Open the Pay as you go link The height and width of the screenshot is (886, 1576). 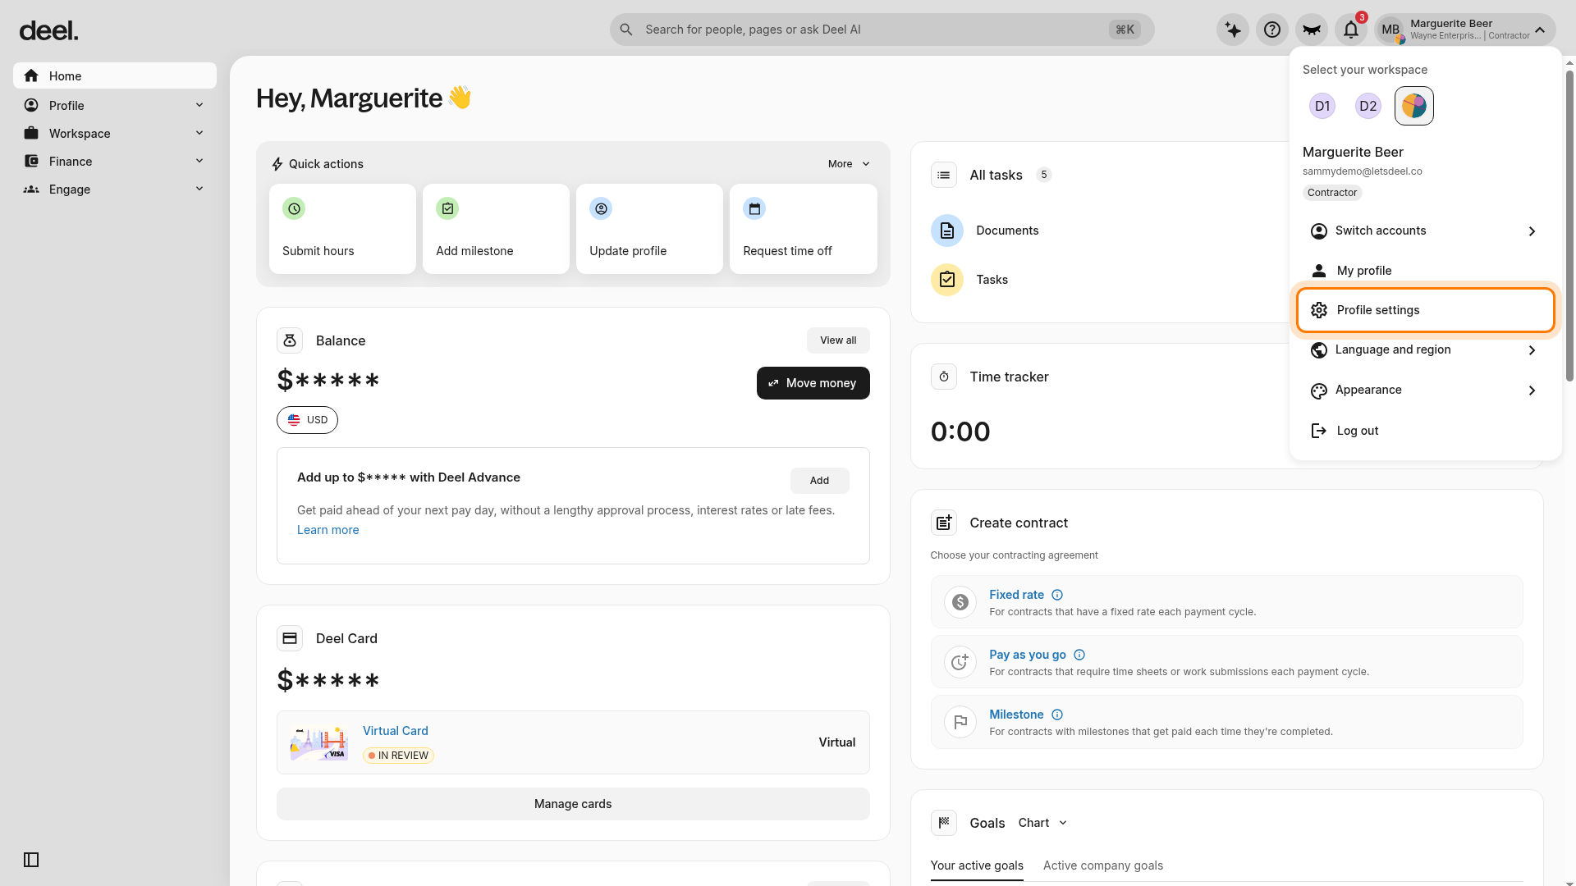click(1027, 655)
